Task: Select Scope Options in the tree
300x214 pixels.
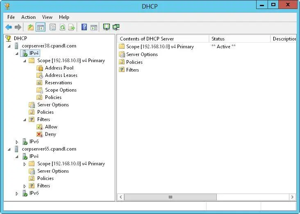Action: (x=61, y=90)
